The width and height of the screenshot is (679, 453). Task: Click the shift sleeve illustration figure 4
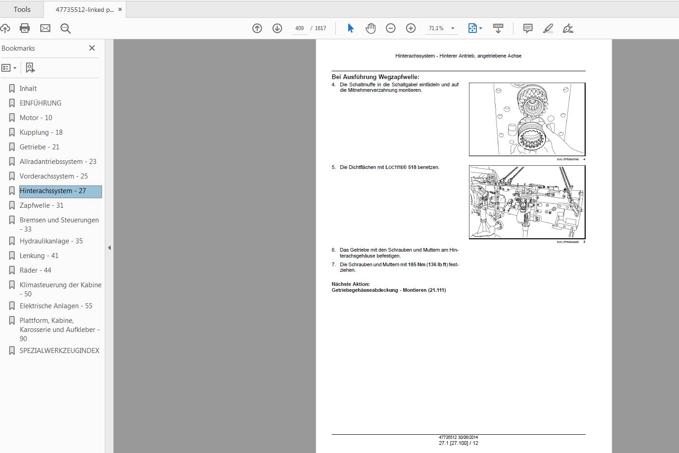point(527,120)
